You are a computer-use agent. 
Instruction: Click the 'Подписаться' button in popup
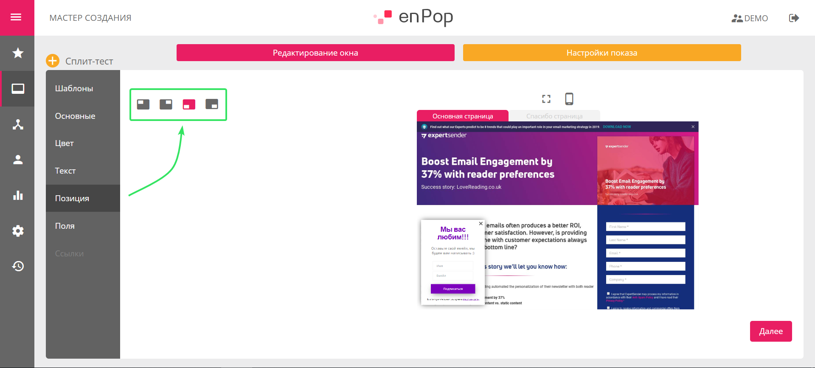coord(453,289)
